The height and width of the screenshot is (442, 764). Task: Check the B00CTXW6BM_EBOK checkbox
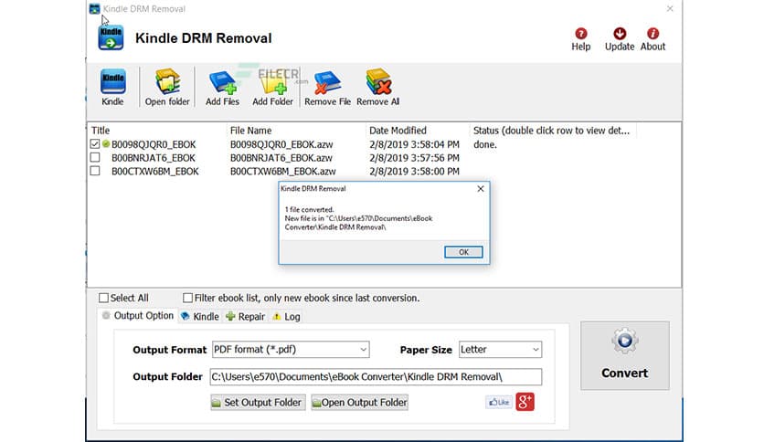(x=95, y=171)
